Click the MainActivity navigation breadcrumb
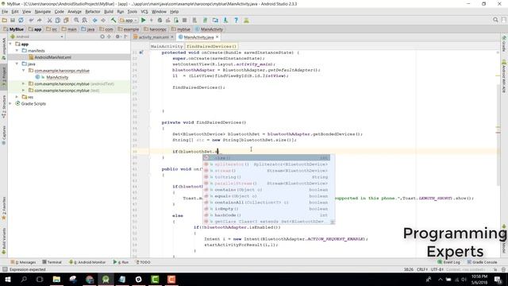 pos(209,29)
